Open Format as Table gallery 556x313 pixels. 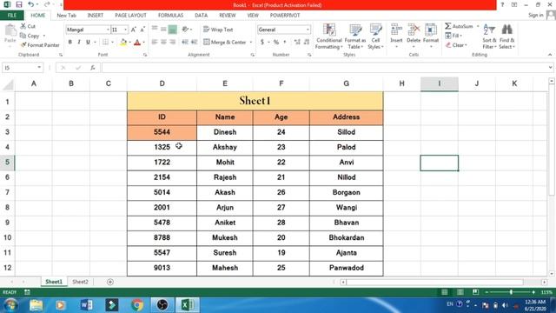(x=355, y=37)
